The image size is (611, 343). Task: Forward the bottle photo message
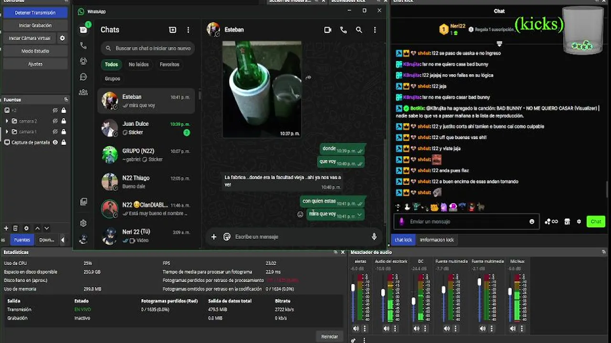pyautogui.click(x=308, y=78)
